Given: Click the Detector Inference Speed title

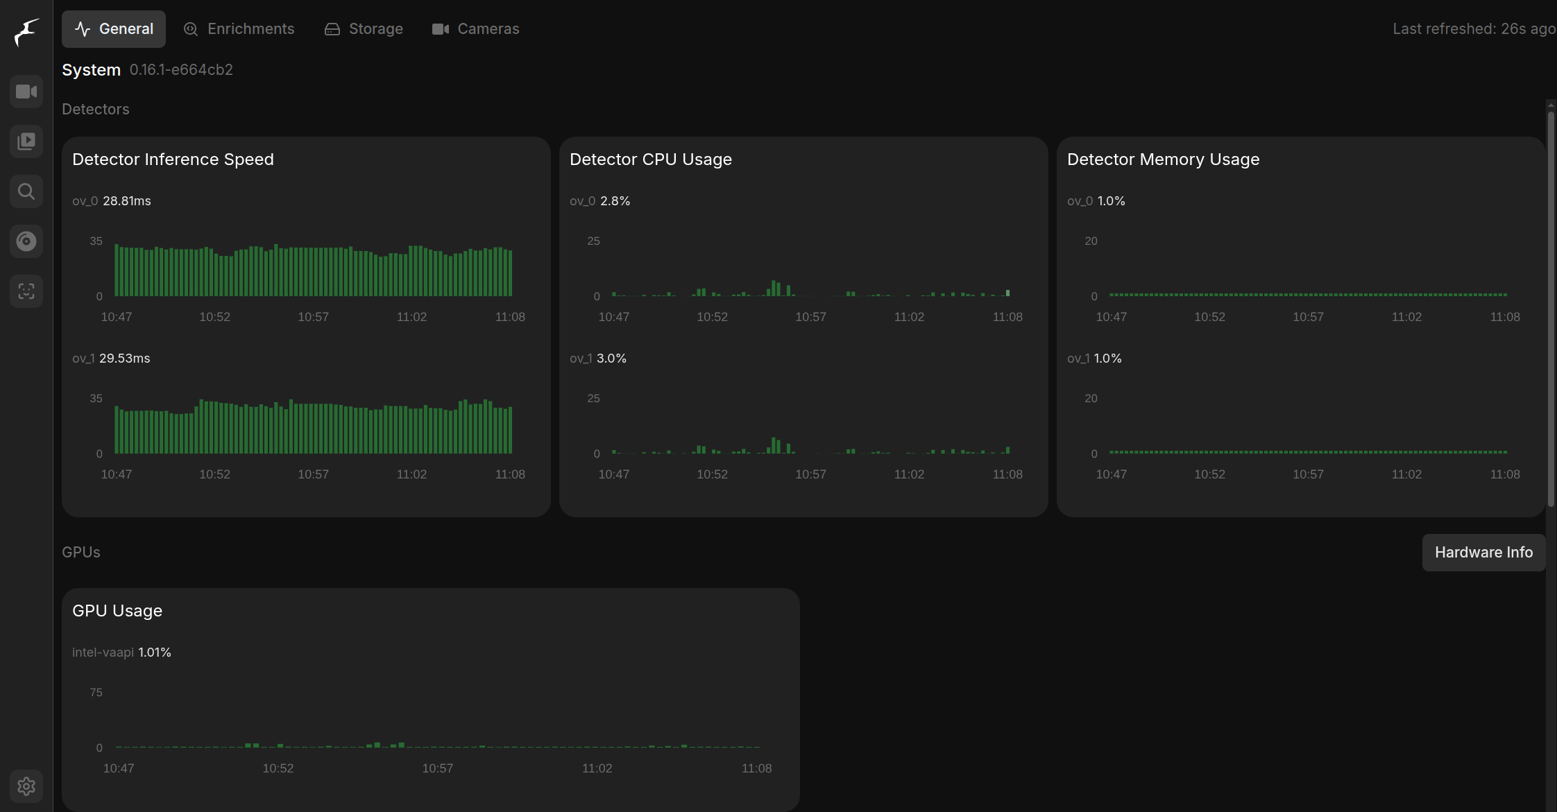Looking at the screenshot, I should [x=173, y=159].
